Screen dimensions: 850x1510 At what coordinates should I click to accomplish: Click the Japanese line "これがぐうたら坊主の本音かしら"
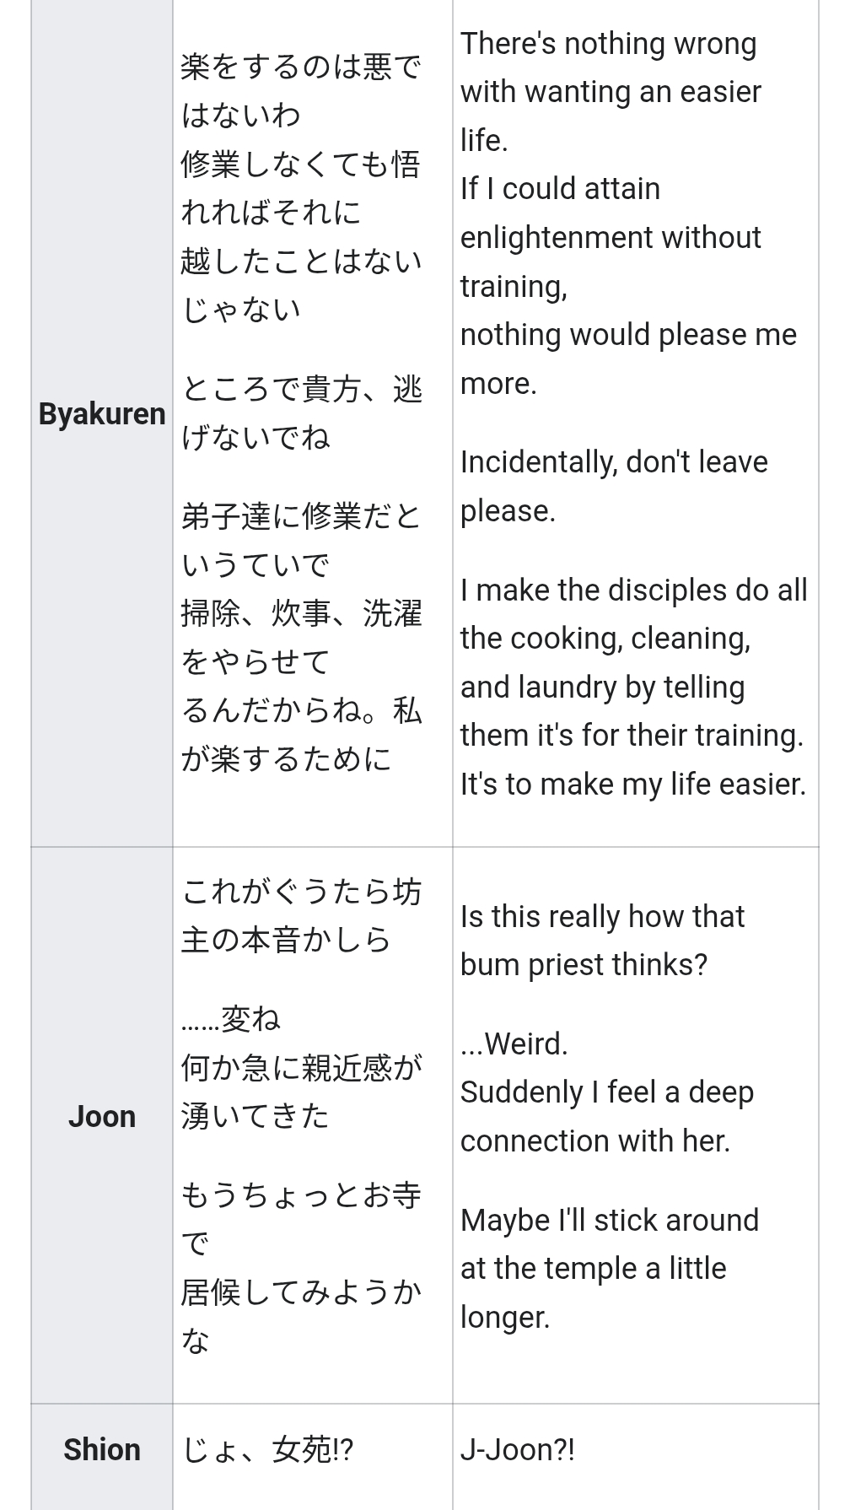[301, 892]
